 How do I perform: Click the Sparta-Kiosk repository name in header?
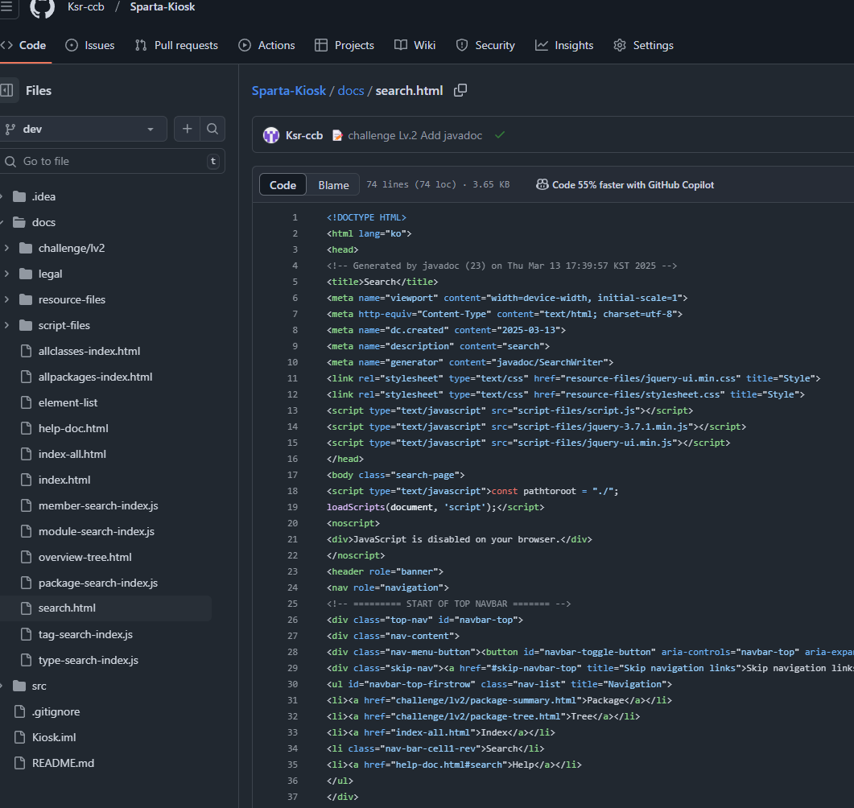[x=163, y=7]
